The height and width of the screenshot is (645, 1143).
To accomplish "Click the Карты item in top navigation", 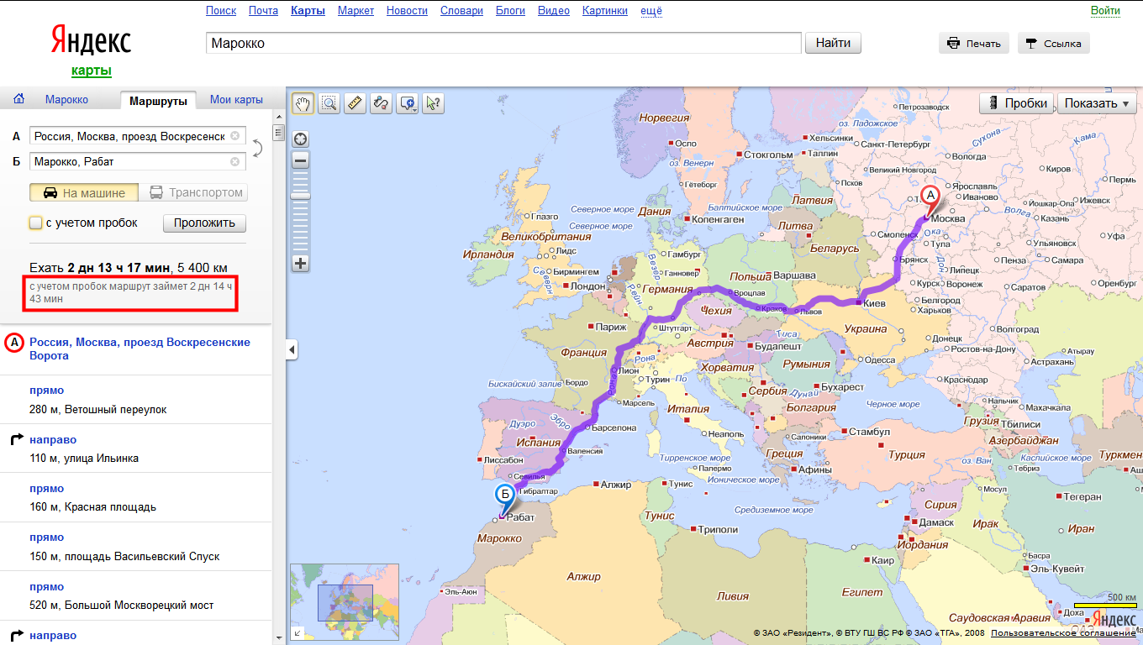I will coord(308,11).
